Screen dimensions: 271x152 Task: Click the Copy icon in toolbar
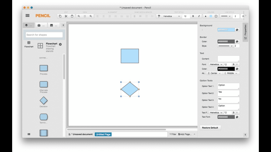click(60, 16)
